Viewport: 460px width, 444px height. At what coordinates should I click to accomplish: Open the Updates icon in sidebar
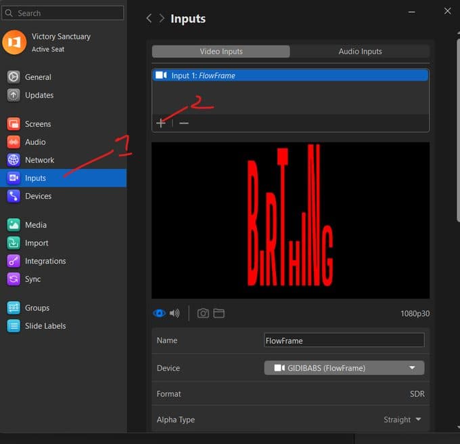[14, 96]
